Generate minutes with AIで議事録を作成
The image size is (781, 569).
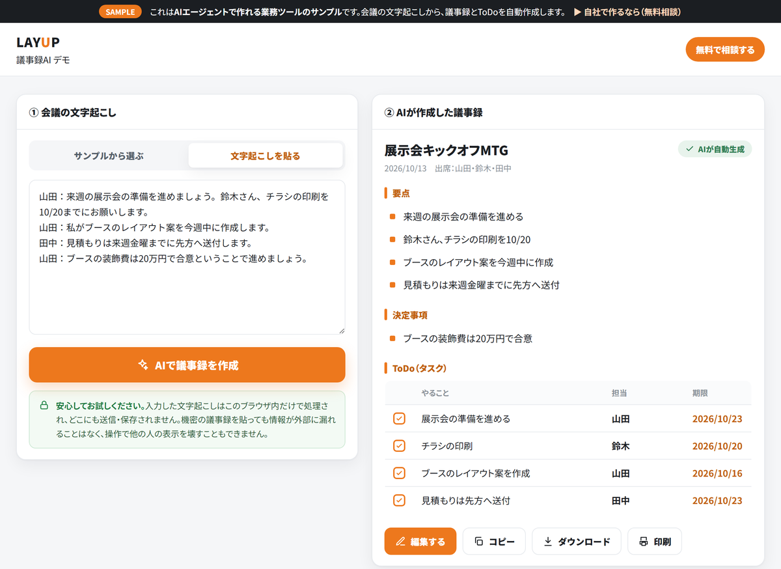click(x=187, y=365)
